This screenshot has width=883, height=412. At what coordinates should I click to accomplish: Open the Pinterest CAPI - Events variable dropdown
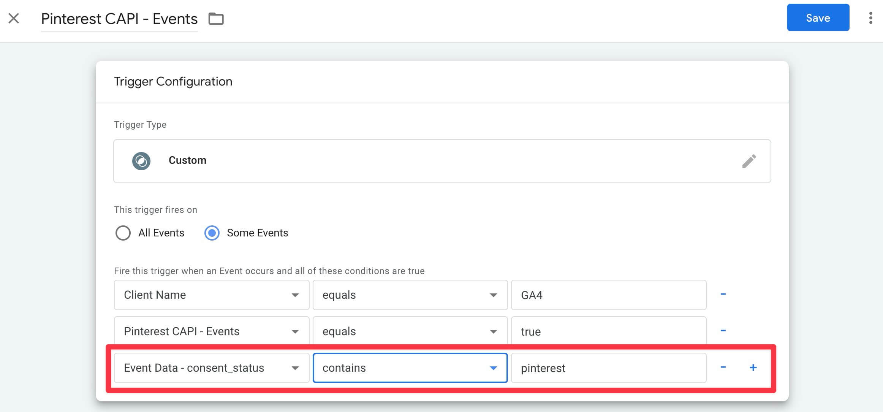(x=212, y=331)
